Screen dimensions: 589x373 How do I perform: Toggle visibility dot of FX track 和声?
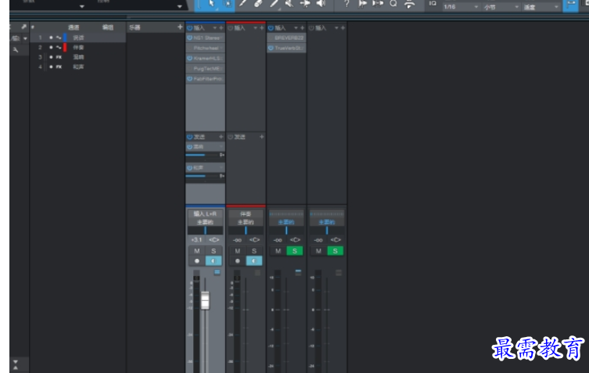tap(51, 67)
